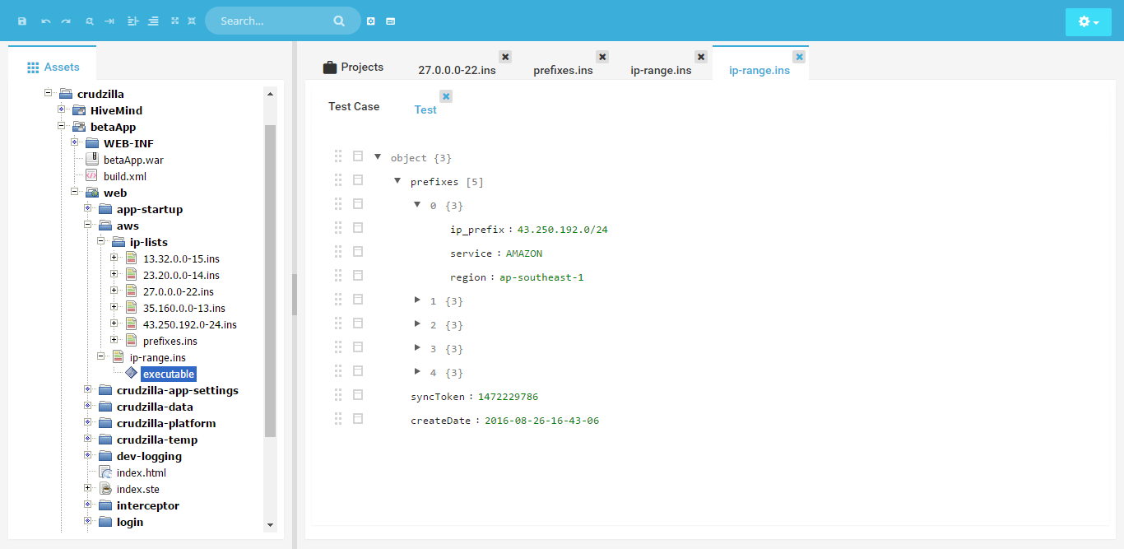This screenshot has height=549, width=1124.
Task: Expand array item 1 in JSON tree
Action: [x=417, y=300]
